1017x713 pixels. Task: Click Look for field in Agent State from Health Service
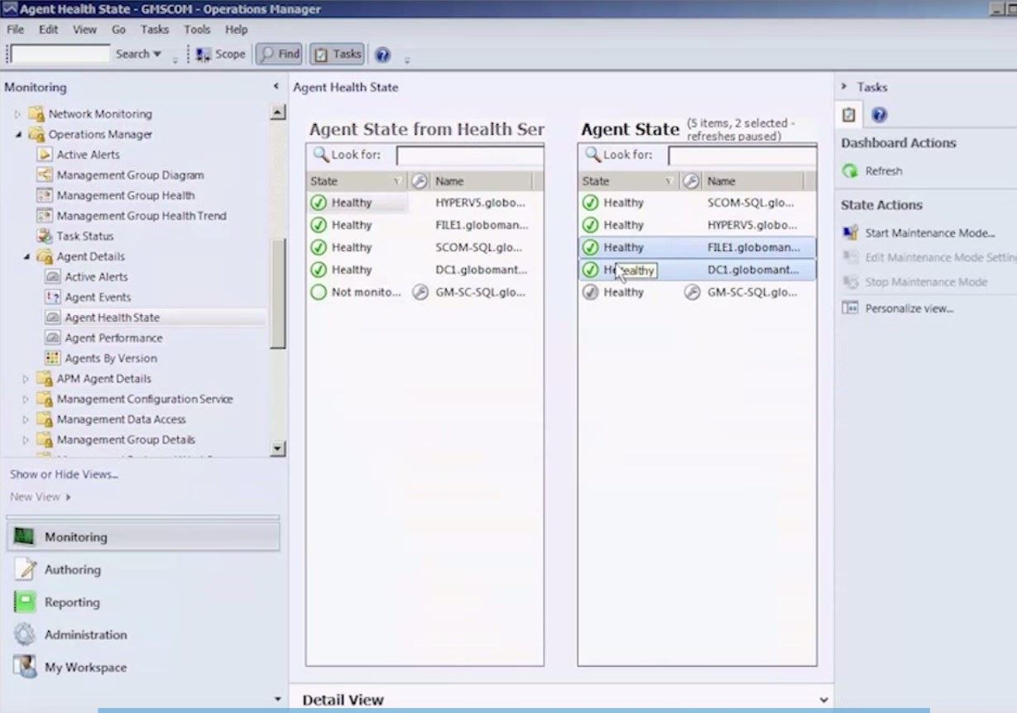point(470,155)
